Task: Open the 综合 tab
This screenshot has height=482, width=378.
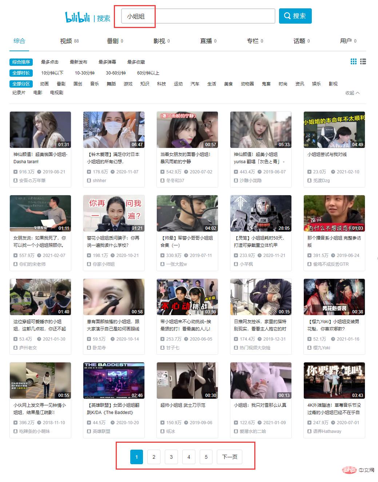Action: (19, 41)
